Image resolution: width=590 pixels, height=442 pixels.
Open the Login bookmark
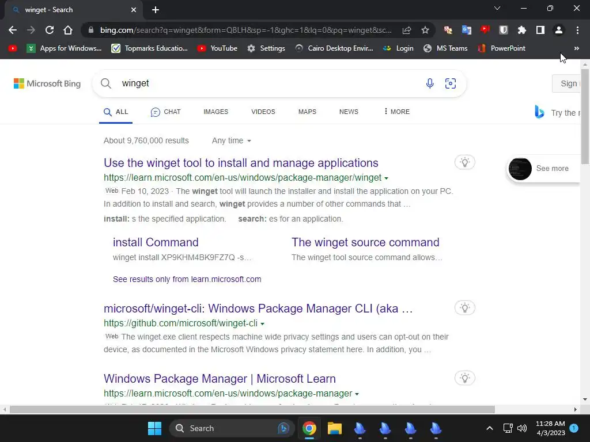point(398,48)
